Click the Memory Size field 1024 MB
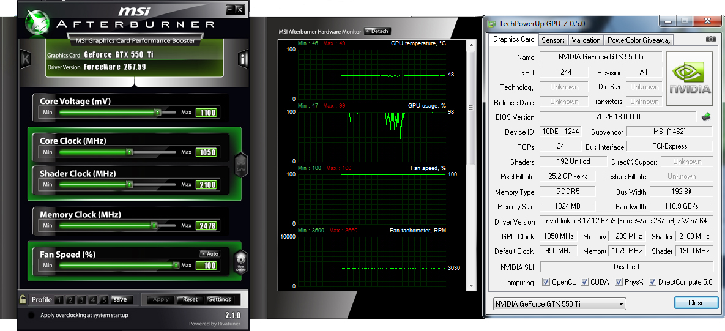Screen dimensions: 725x331 pos(567,206)
